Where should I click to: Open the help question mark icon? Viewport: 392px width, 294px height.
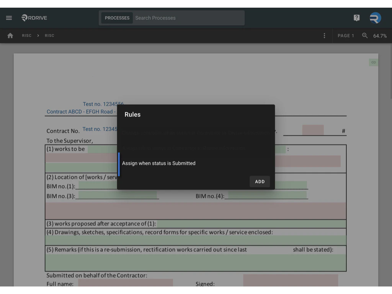point(356,18)
